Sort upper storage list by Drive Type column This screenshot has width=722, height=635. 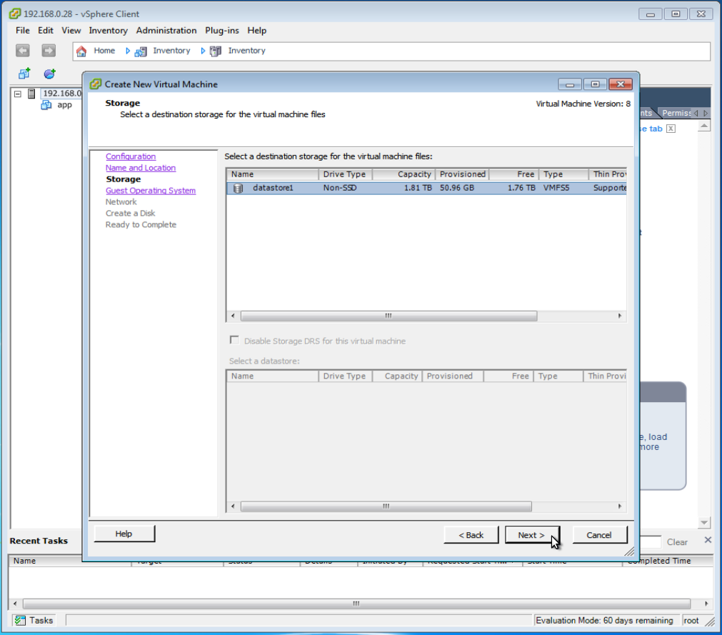point(345,174)
